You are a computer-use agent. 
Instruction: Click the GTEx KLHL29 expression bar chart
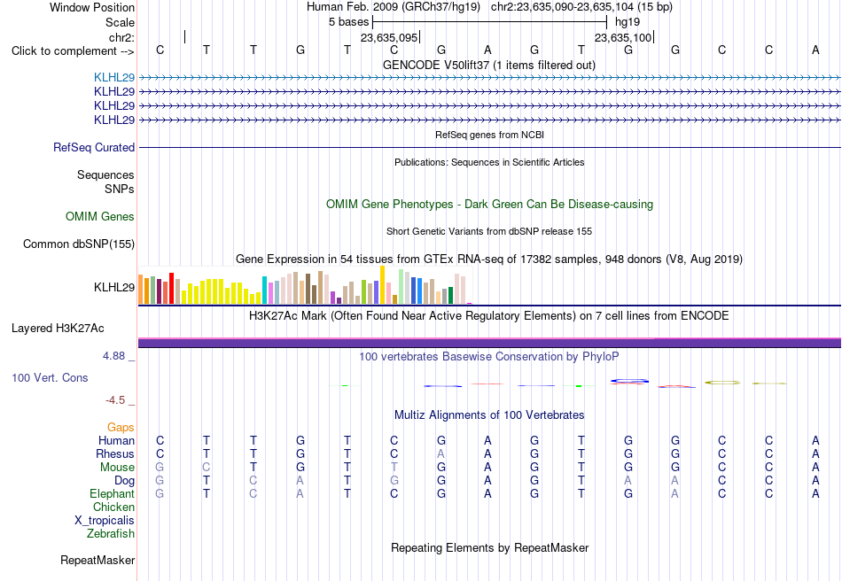click(305, 285)
